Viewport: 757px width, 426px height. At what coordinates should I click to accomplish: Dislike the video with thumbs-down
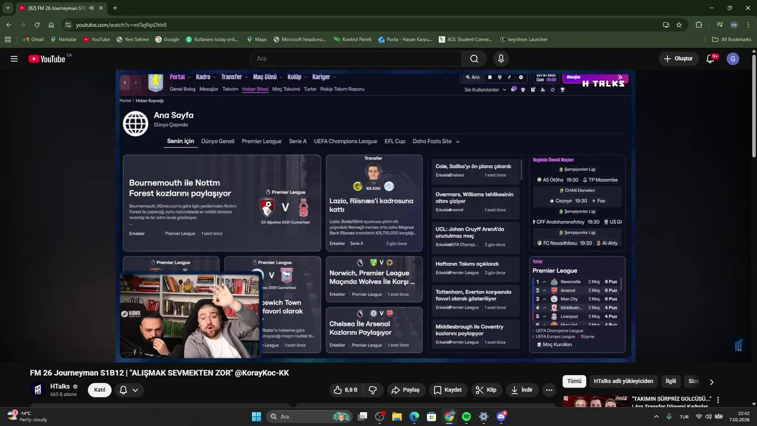pos(373,390)
